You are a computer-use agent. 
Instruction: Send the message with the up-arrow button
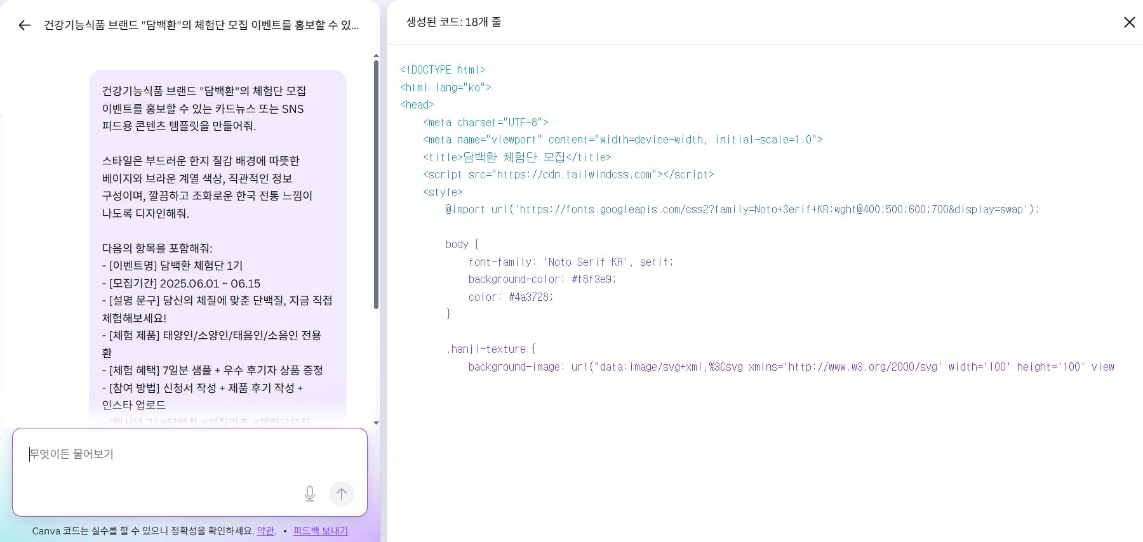(342, 494)
